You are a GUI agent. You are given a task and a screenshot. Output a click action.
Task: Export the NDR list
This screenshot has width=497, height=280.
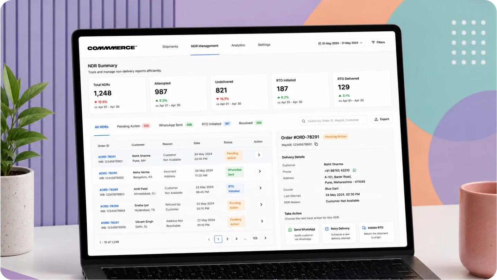382,119
